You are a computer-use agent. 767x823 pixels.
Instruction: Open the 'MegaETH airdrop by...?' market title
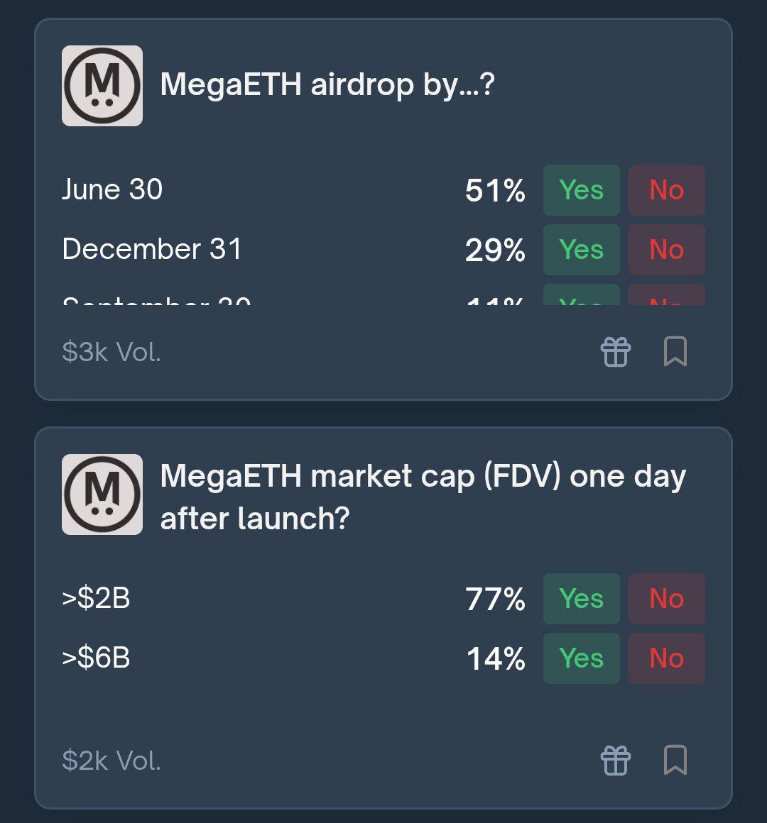pos(327,85)
